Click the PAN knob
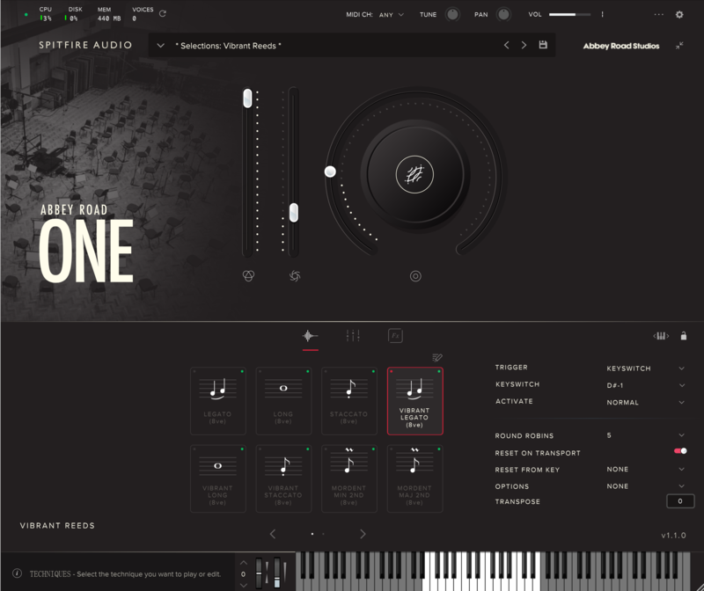This screenshot has width=704, height=591. [x=503, y=14]
